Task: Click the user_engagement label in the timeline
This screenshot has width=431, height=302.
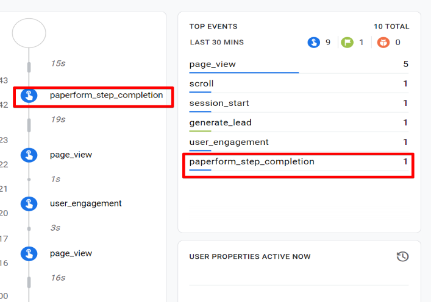Action: coord(85,203)
